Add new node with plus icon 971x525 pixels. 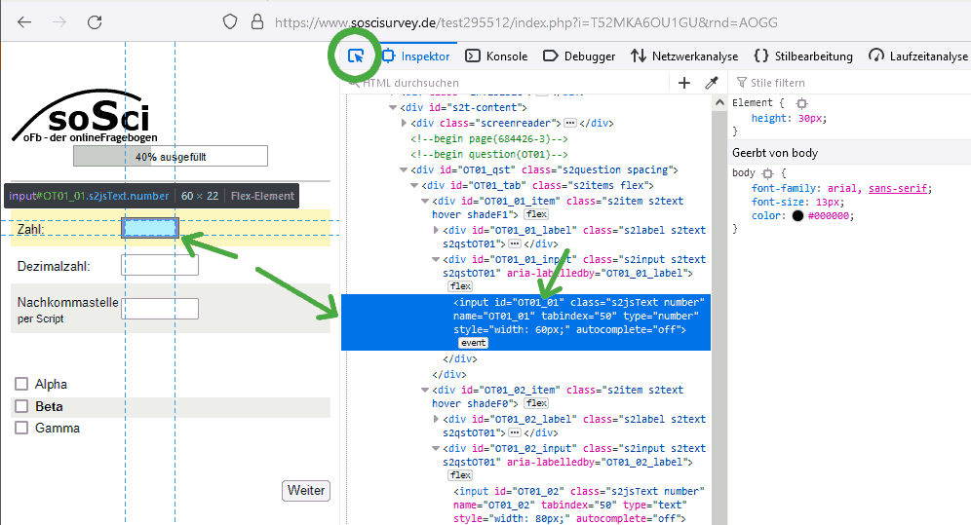683,83
